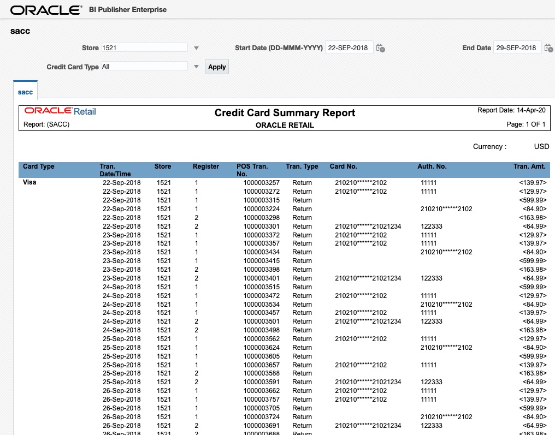555x435 pixels.
Task: Expand the Store dropdown
Action: click(x=196, y=47)
